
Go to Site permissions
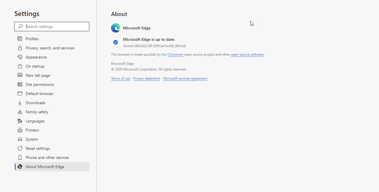tap(52, 84)
